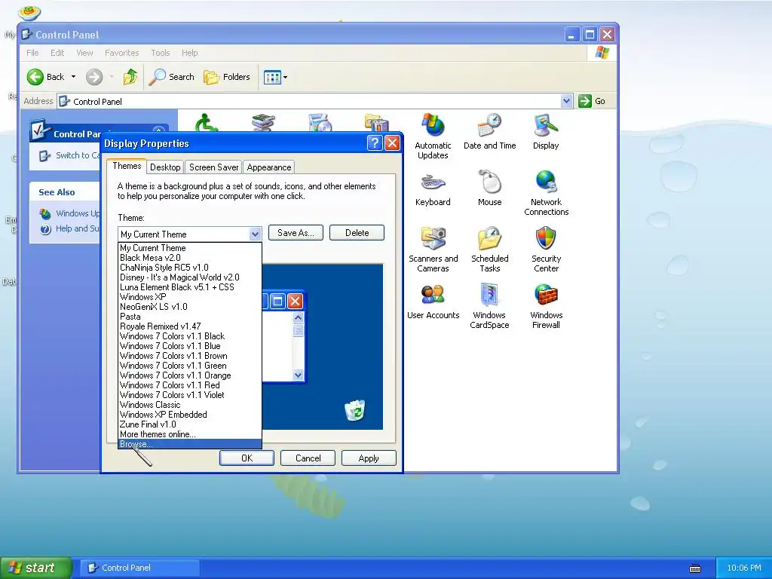Click the Recycle Bin icon in theme preview

[354, 411]
